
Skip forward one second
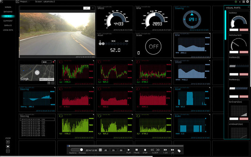tap(158, 150)
